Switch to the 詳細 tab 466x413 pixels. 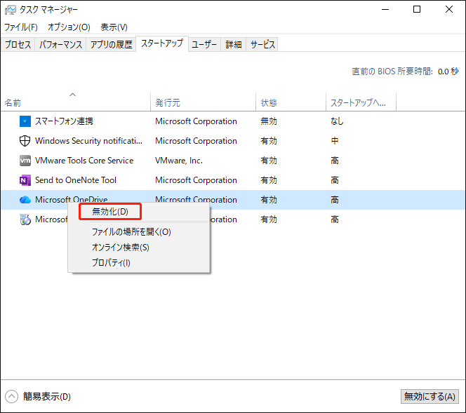(233, 45)
